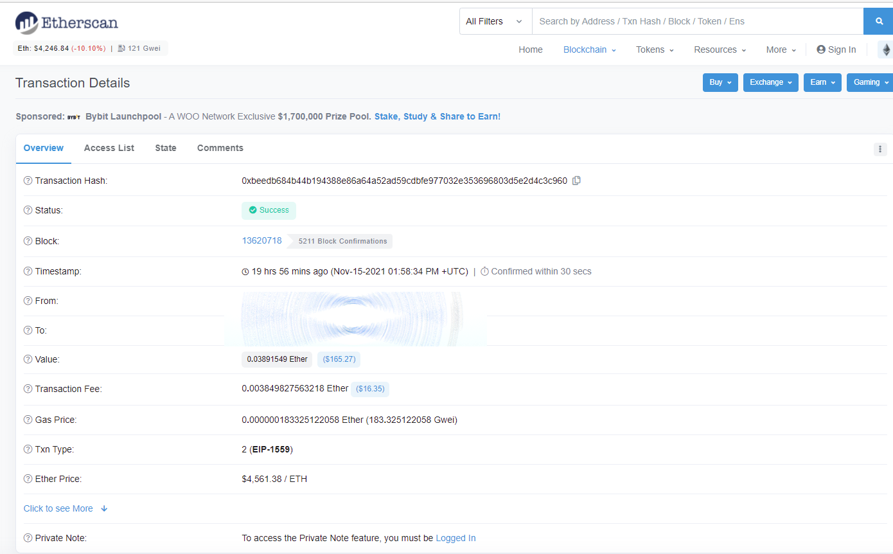The image size is (893, 554).
Task: Click the Bybit logo in the sponsored banner
Action: 73,117
